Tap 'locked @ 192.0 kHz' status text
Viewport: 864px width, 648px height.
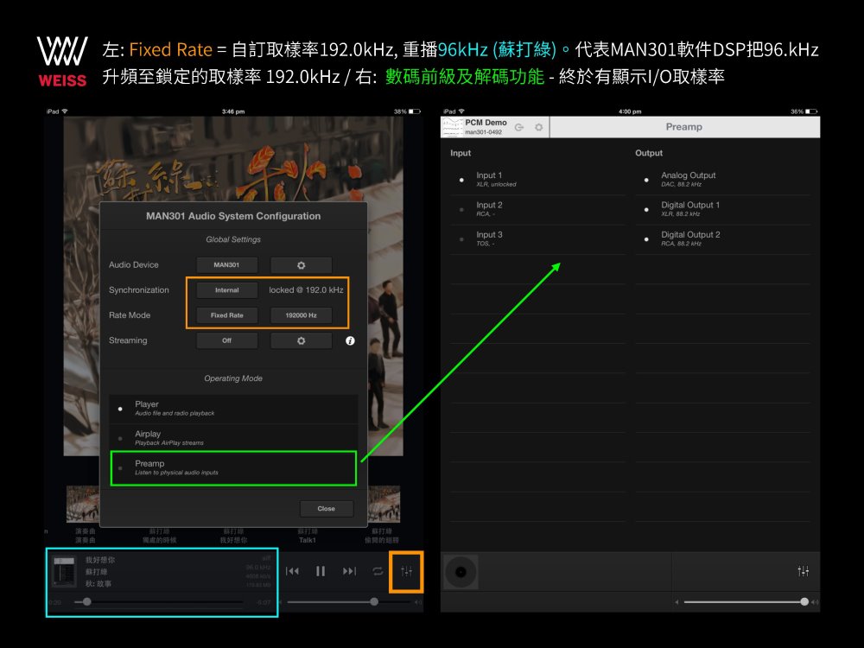(306, 289)
